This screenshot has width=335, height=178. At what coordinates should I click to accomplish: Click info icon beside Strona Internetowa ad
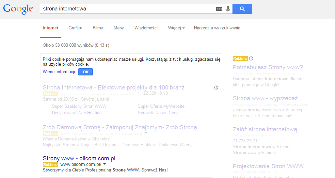coord(216,88)
